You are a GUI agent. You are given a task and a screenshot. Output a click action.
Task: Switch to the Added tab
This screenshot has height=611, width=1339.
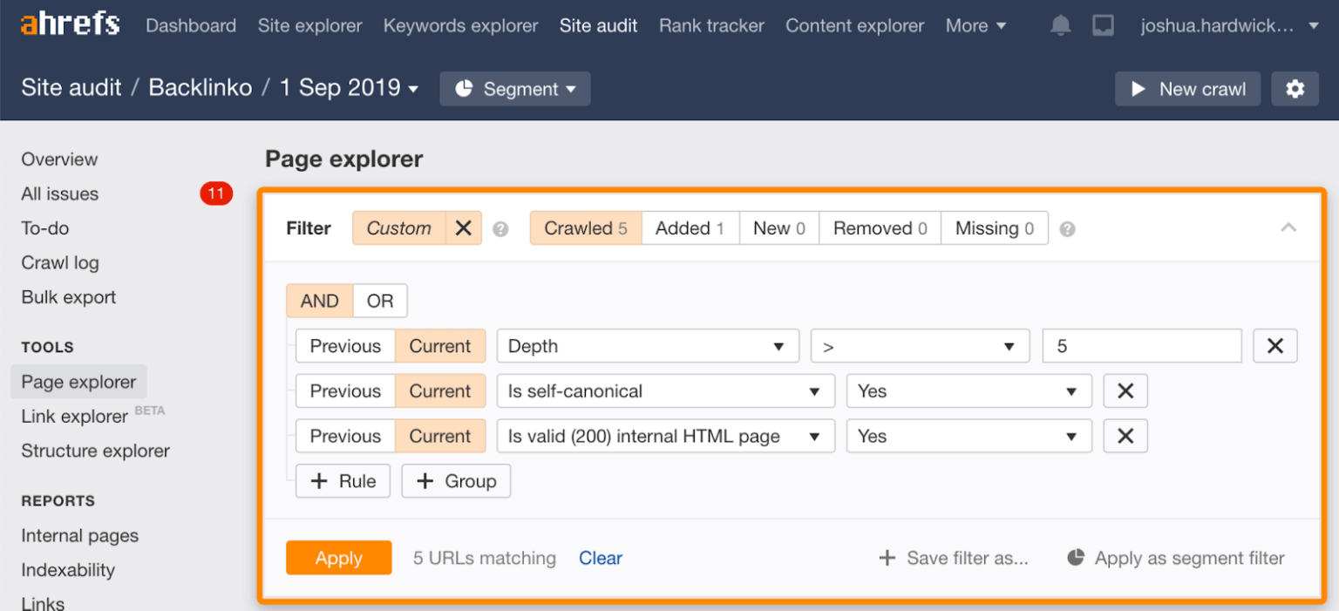coord(690,227)
